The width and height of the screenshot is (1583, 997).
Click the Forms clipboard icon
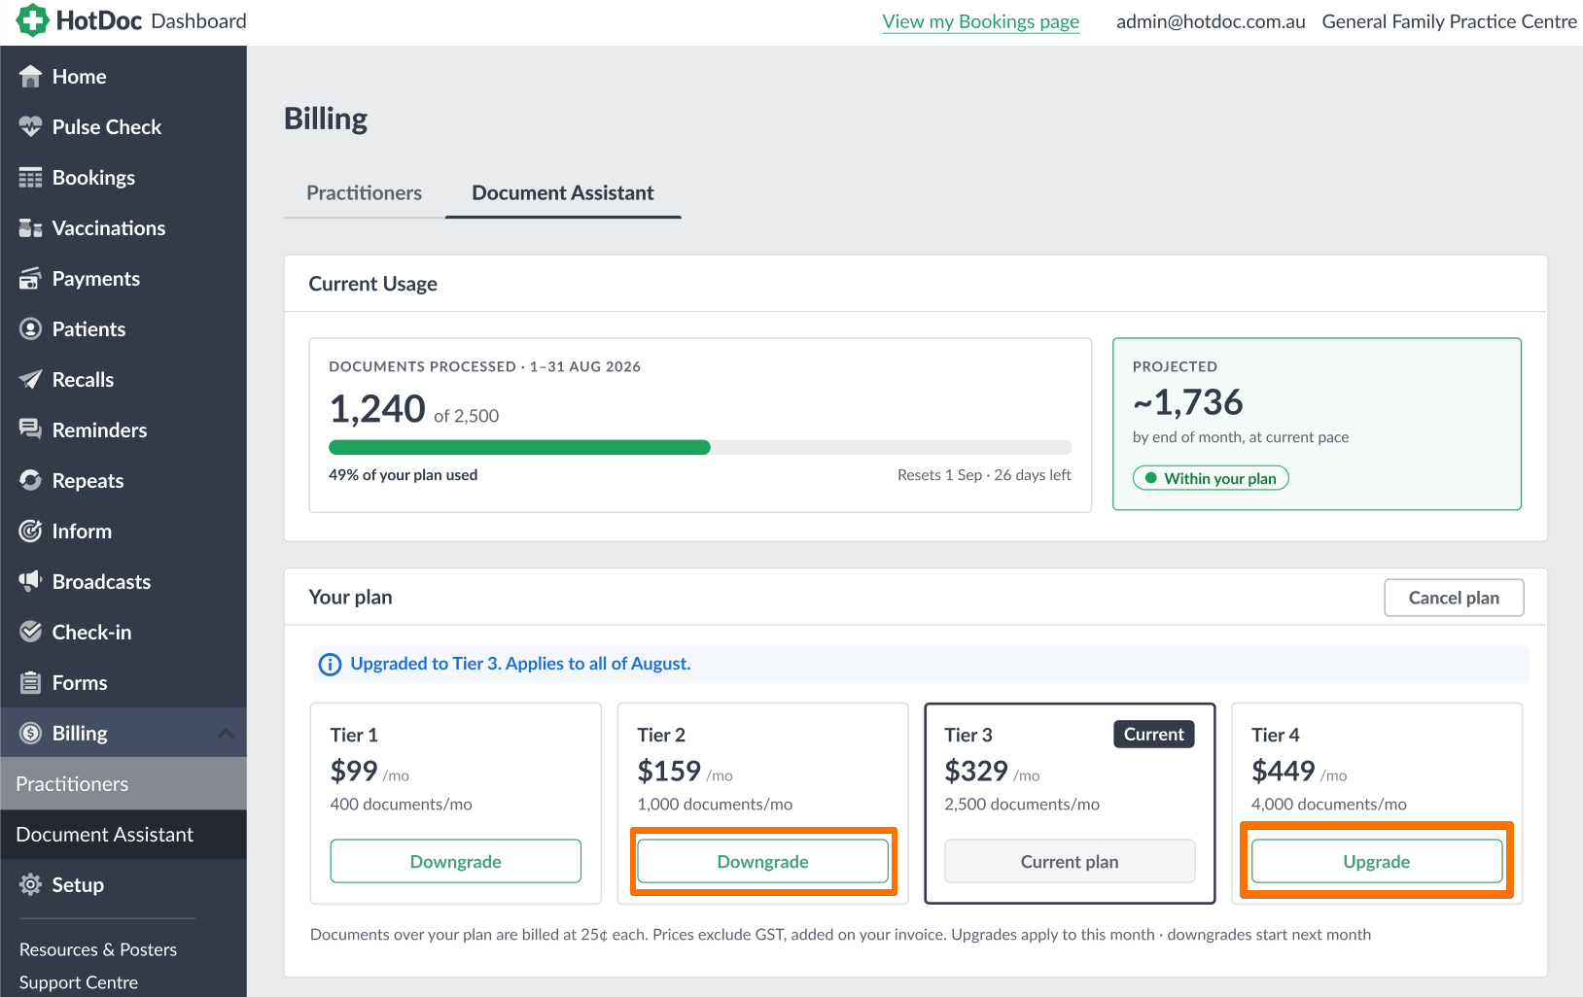[31, 682]
